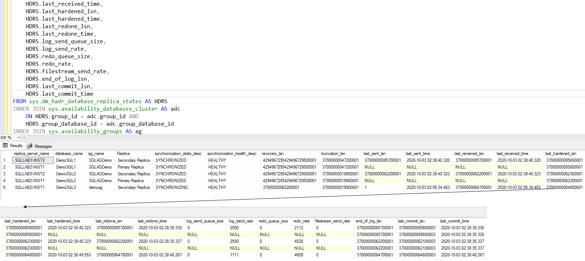
Task: Select row 1 using its row header
Action: 5,160
